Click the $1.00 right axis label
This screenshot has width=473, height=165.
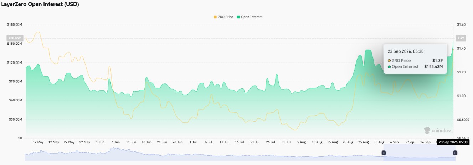point(461,96)
